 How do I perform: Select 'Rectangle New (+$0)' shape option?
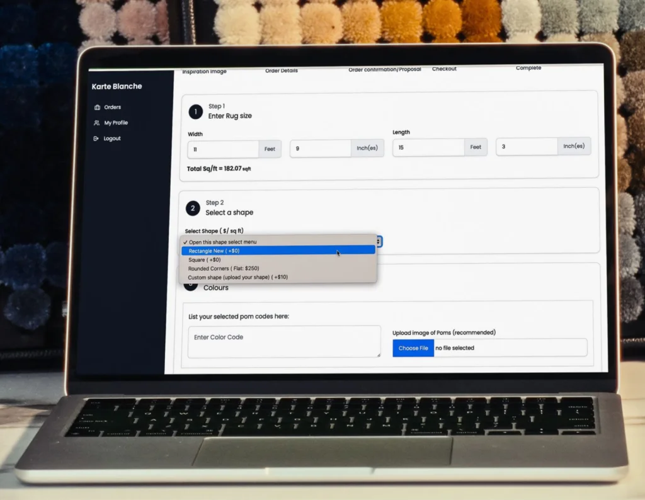coord(214,251)
